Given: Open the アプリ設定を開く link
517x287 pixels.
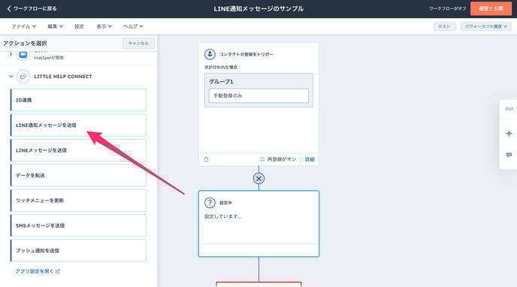Looking at the screenshot, I should pyautogui.click(x=38, y=271).
